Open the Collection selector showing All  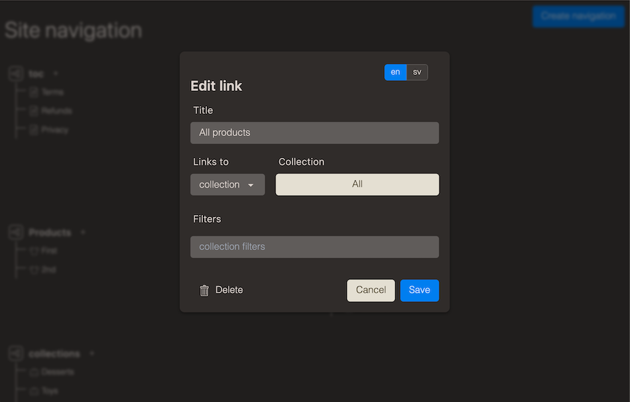click(357, 184)
